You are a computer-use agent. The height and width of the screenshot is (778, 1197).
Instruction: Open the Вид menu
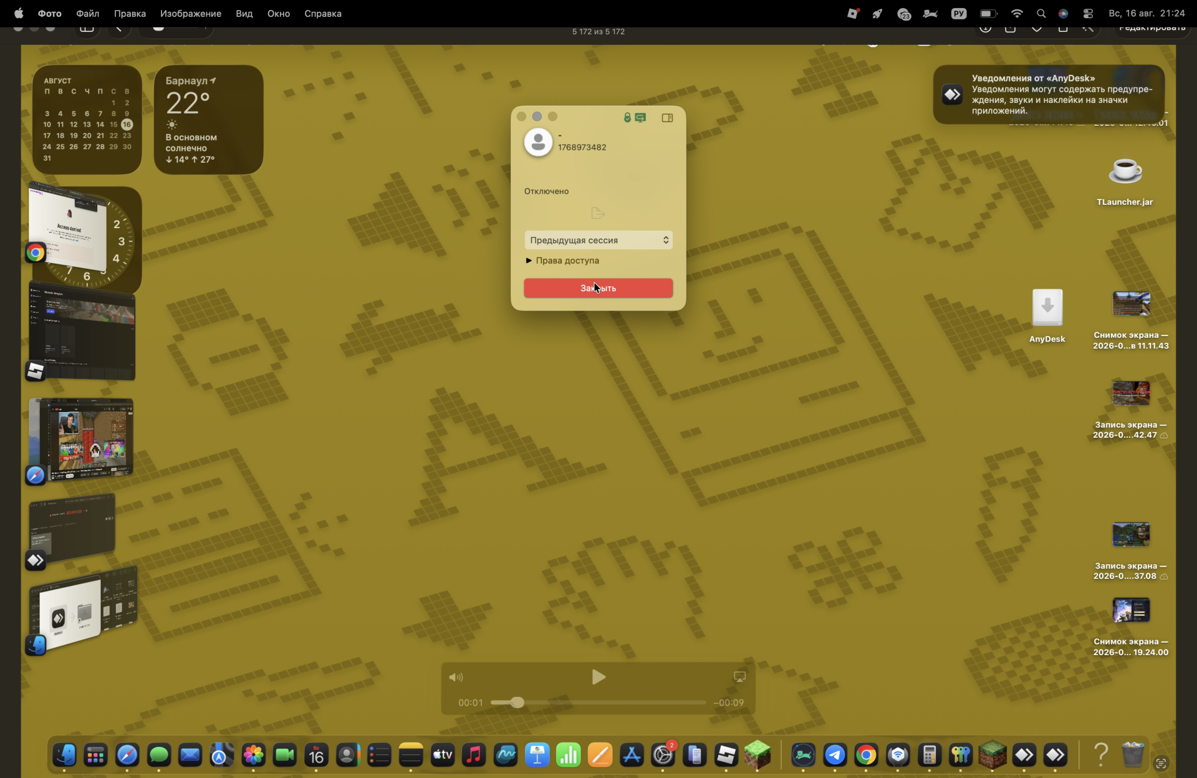tap(244, 13)
